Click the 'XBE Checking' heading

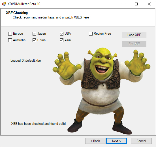[x=17, y=13]
